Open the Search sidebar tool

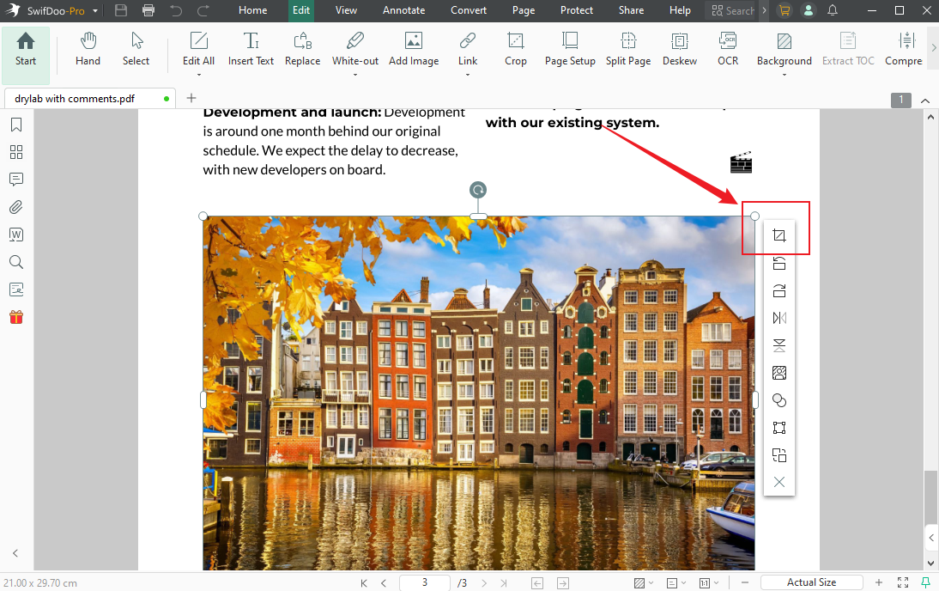tap(15, 262)
